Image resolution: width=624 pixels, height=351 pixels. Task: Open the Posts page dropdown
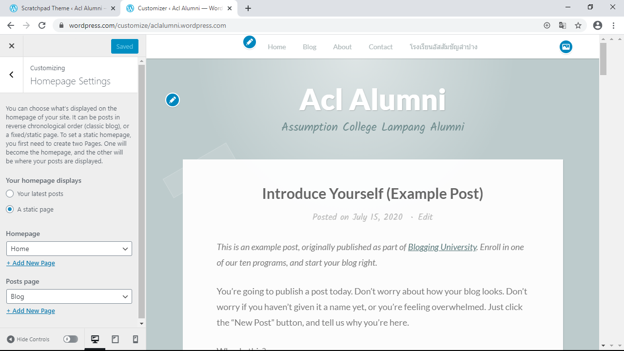(69, 296)
